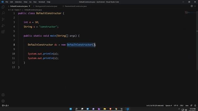The image size is (198, 111).
Task: Click the errors and warnings status indicator
Action: [5, 105]
